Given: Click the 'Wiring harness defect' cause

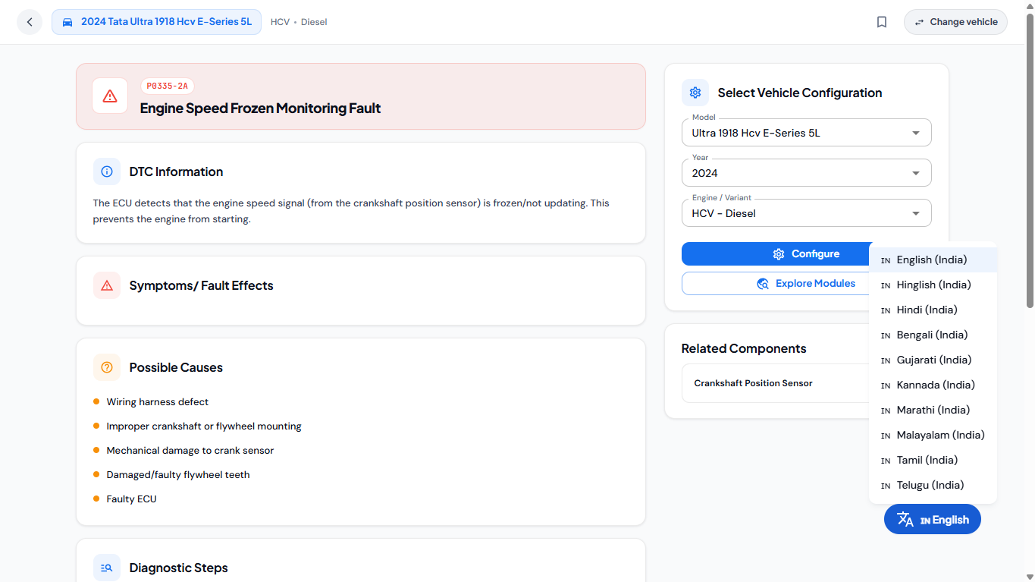Looking at the screenshot, I should (x=157, y=402).
